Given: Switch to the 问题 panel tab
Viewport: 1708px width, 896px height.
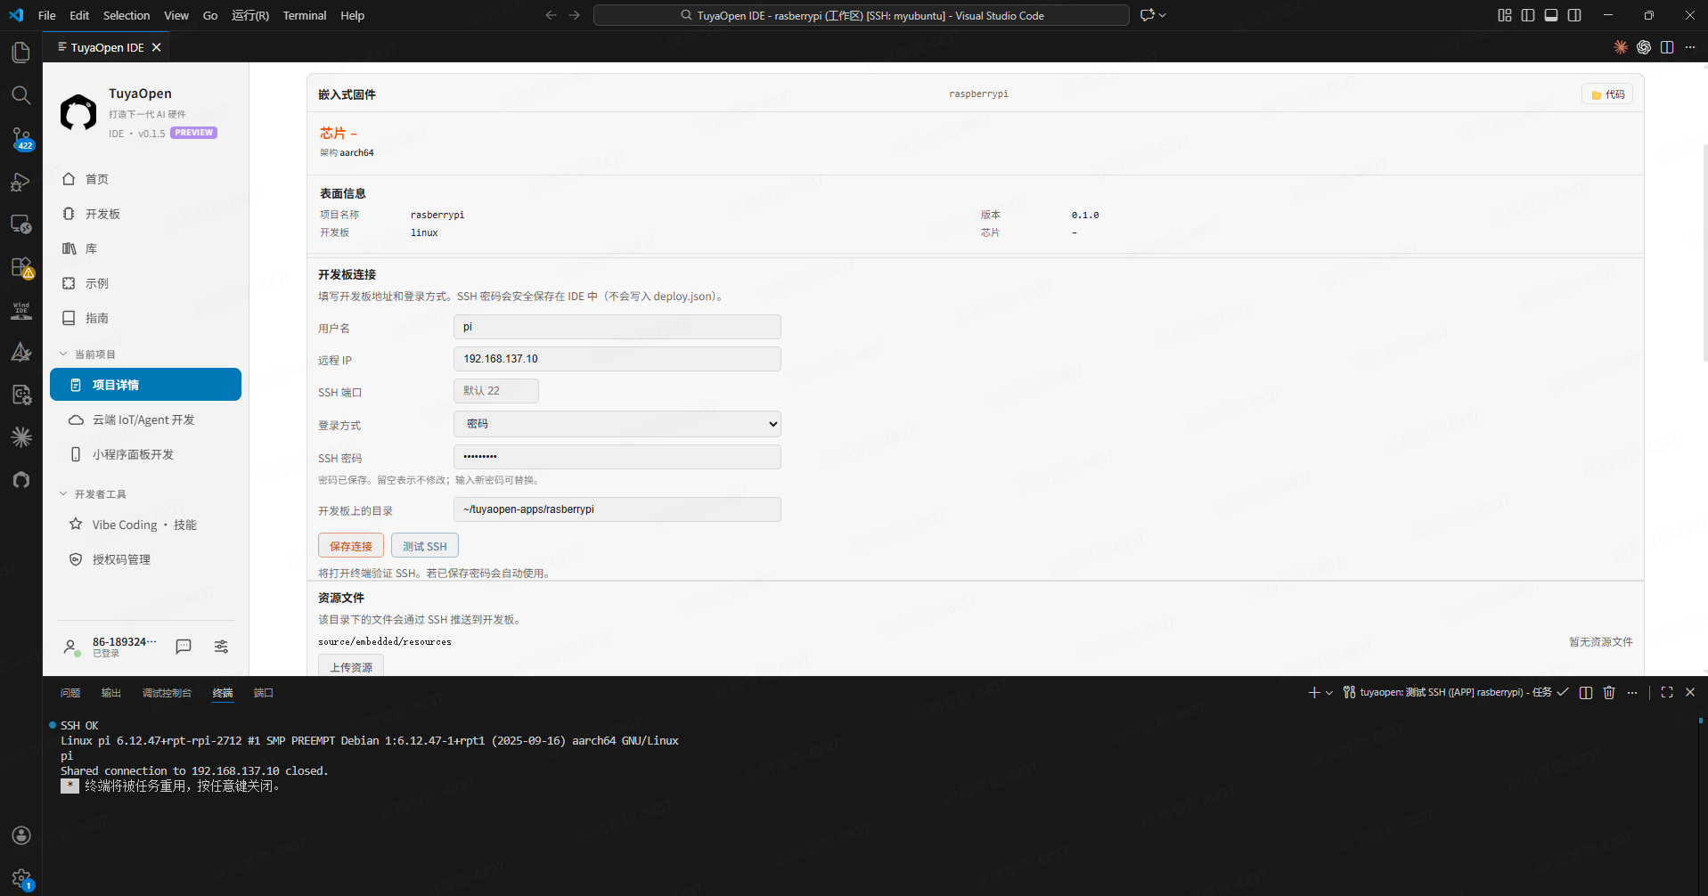Looking at the screenshot, I should pyautogui.click(x=70, y=693).
